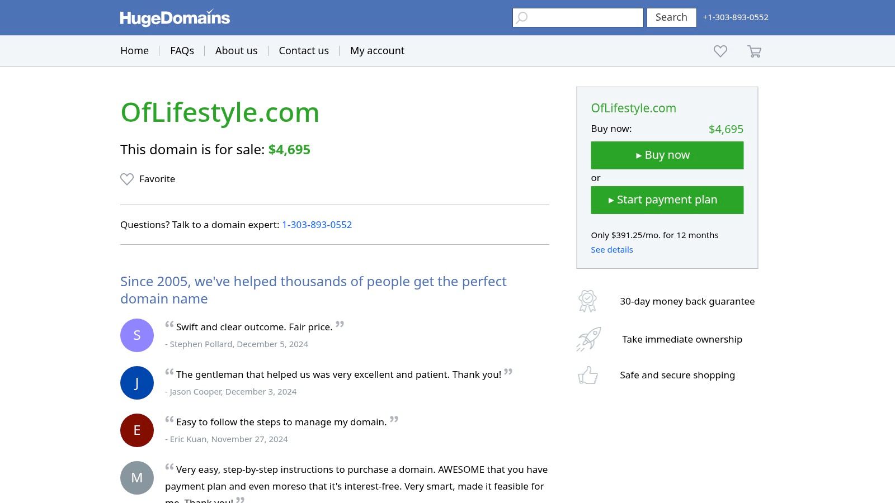This screenshot has width=895, height=503.
Task: Navigate to Contact us
Action: coord(304,51)
